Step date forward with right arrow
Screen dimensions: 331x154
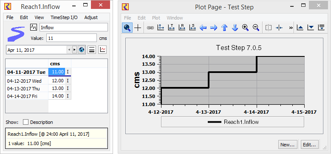[x=74, y=50]
